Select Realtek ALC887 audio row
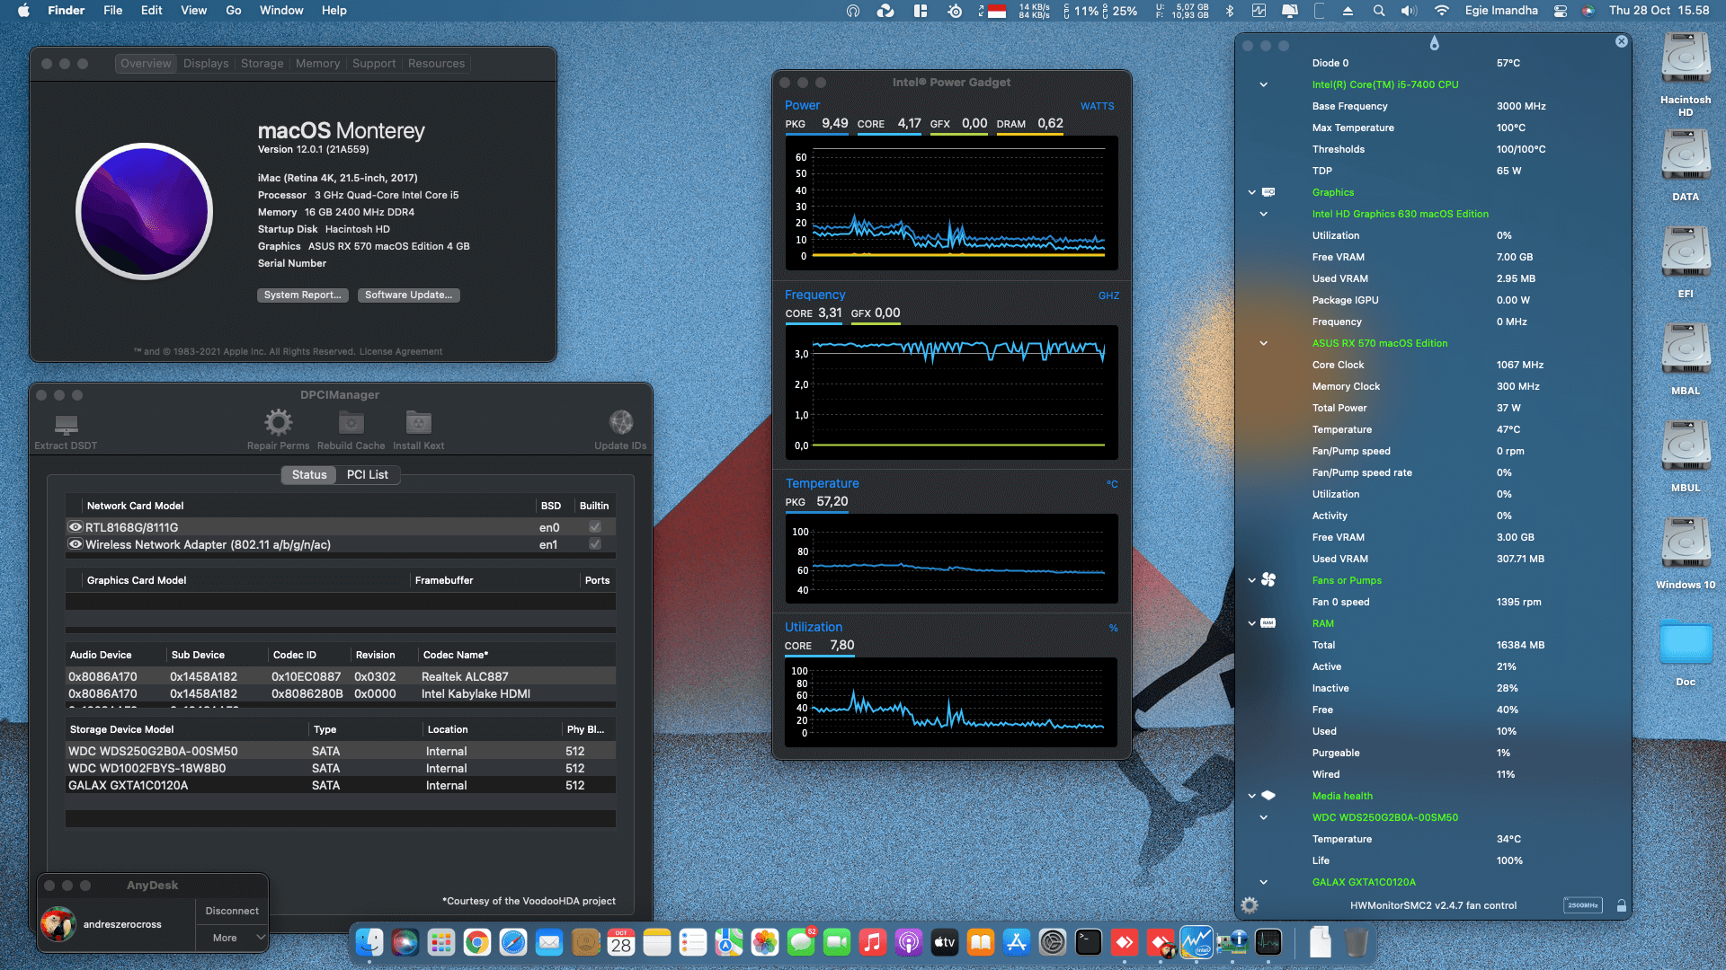 (x=341, y=676)
